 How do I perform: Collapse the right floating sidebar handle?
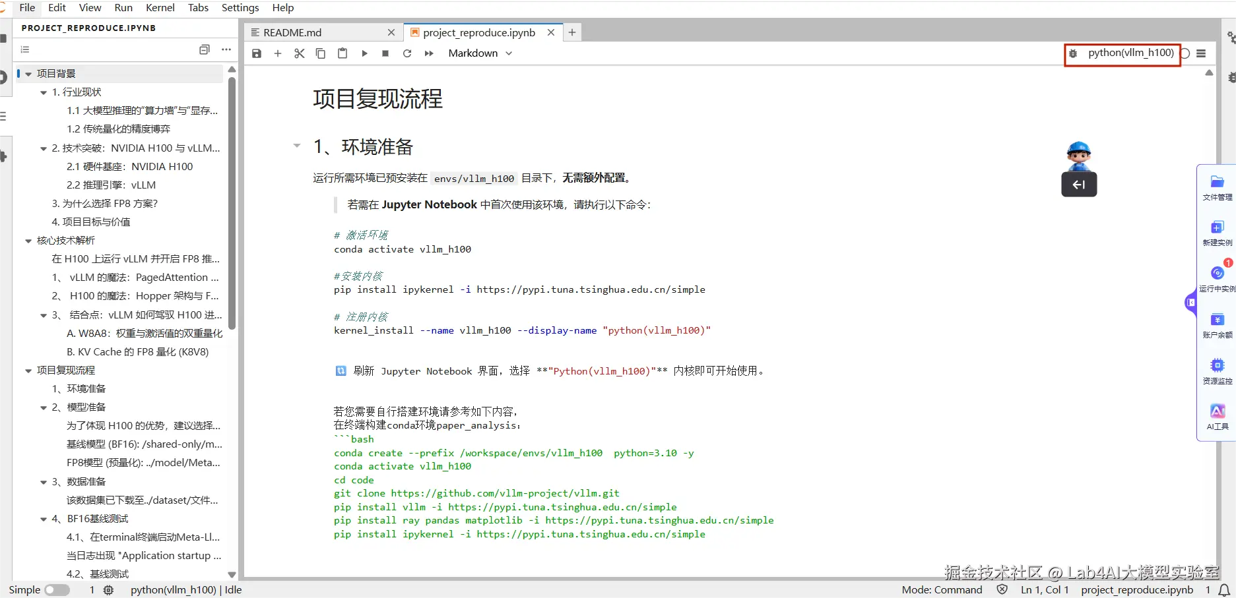[1190, 303]
